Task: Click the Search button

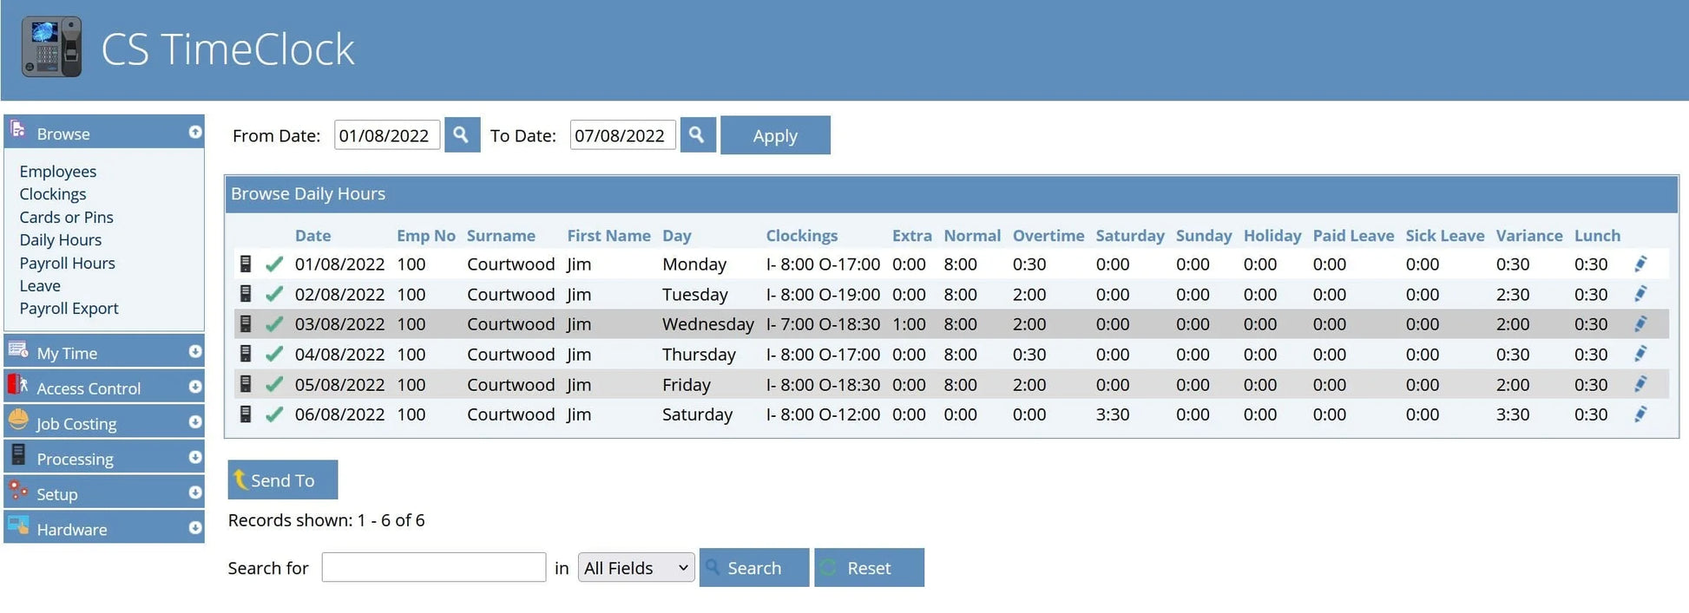Action: (x=754, y=568)
